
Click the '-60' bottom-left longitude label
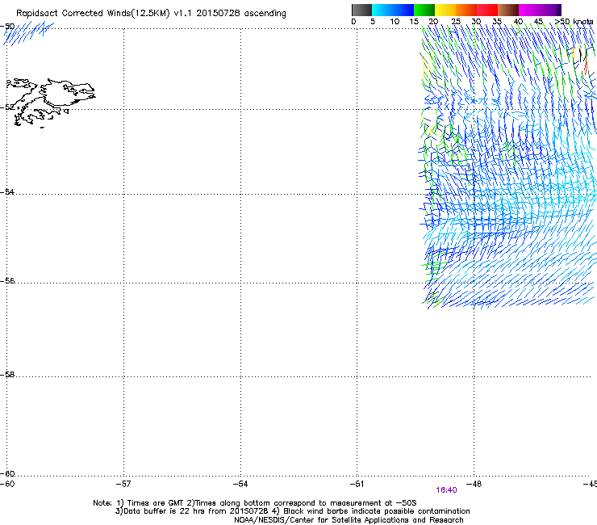tap(7, 484)
